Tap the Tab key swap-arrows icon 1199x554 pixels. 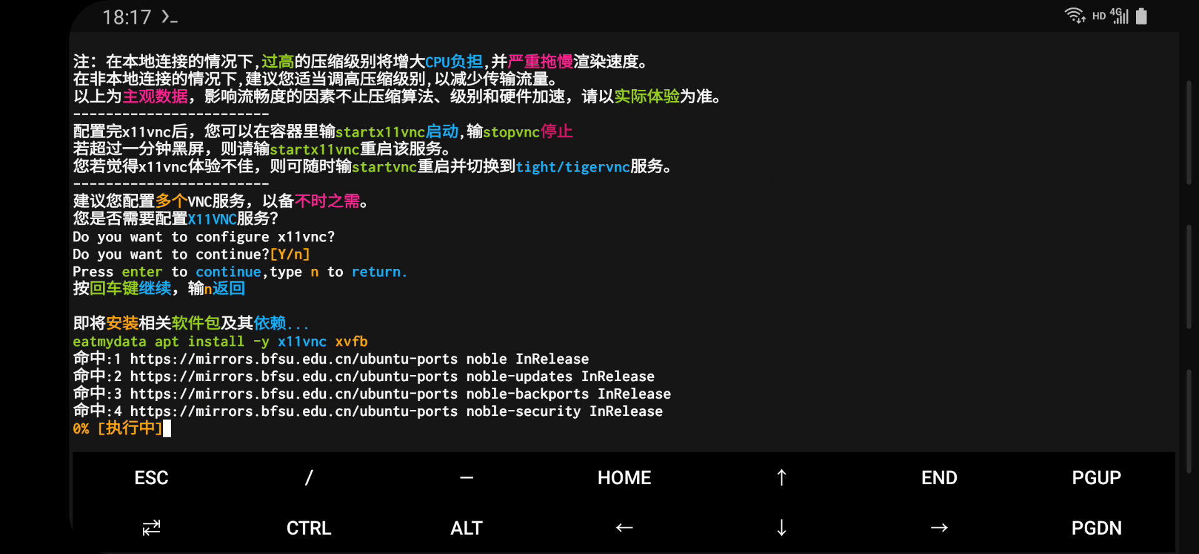click(151, 528)
